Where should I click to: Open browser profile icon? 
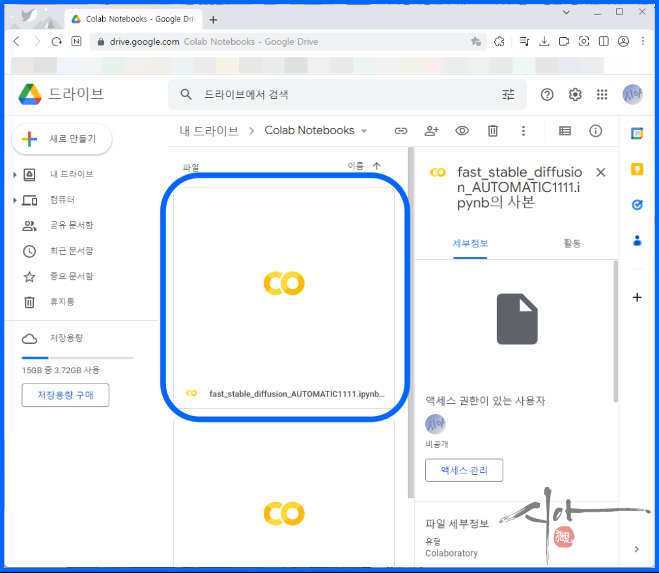point(623,42)
